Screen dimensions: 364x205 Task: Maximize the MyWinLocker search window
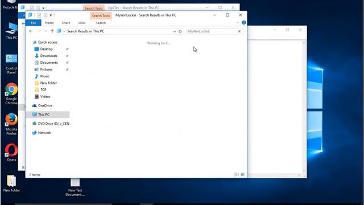pyautogui.click(x=227, y=15)
